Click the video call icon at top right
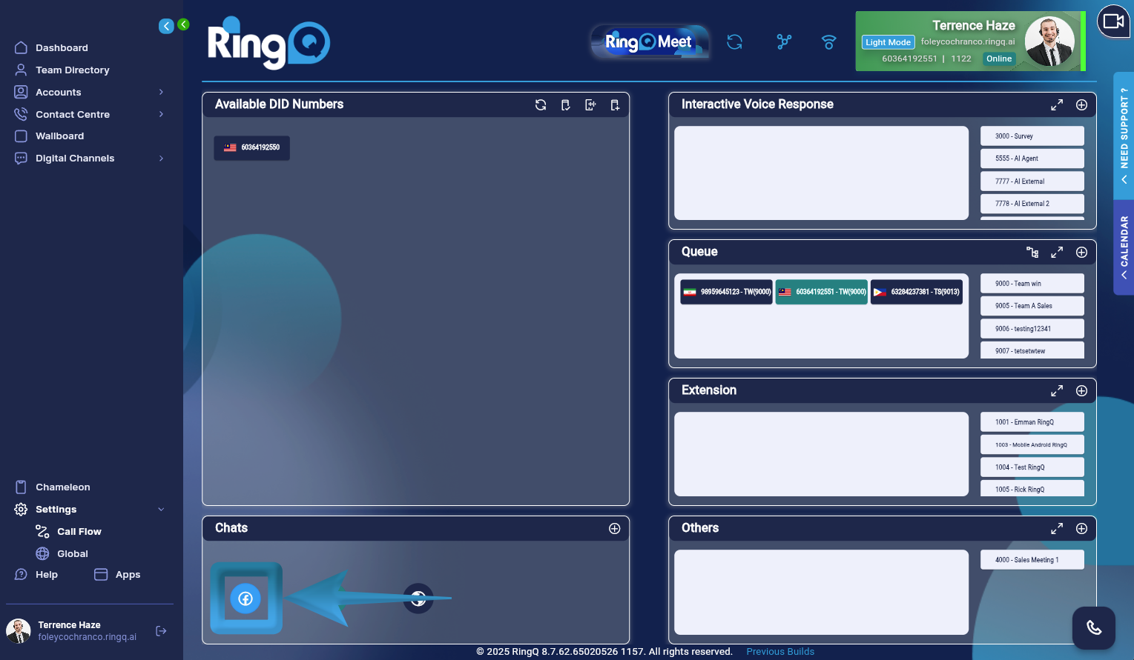The height and width of the screenshot is (660, 1134). 1113,21
